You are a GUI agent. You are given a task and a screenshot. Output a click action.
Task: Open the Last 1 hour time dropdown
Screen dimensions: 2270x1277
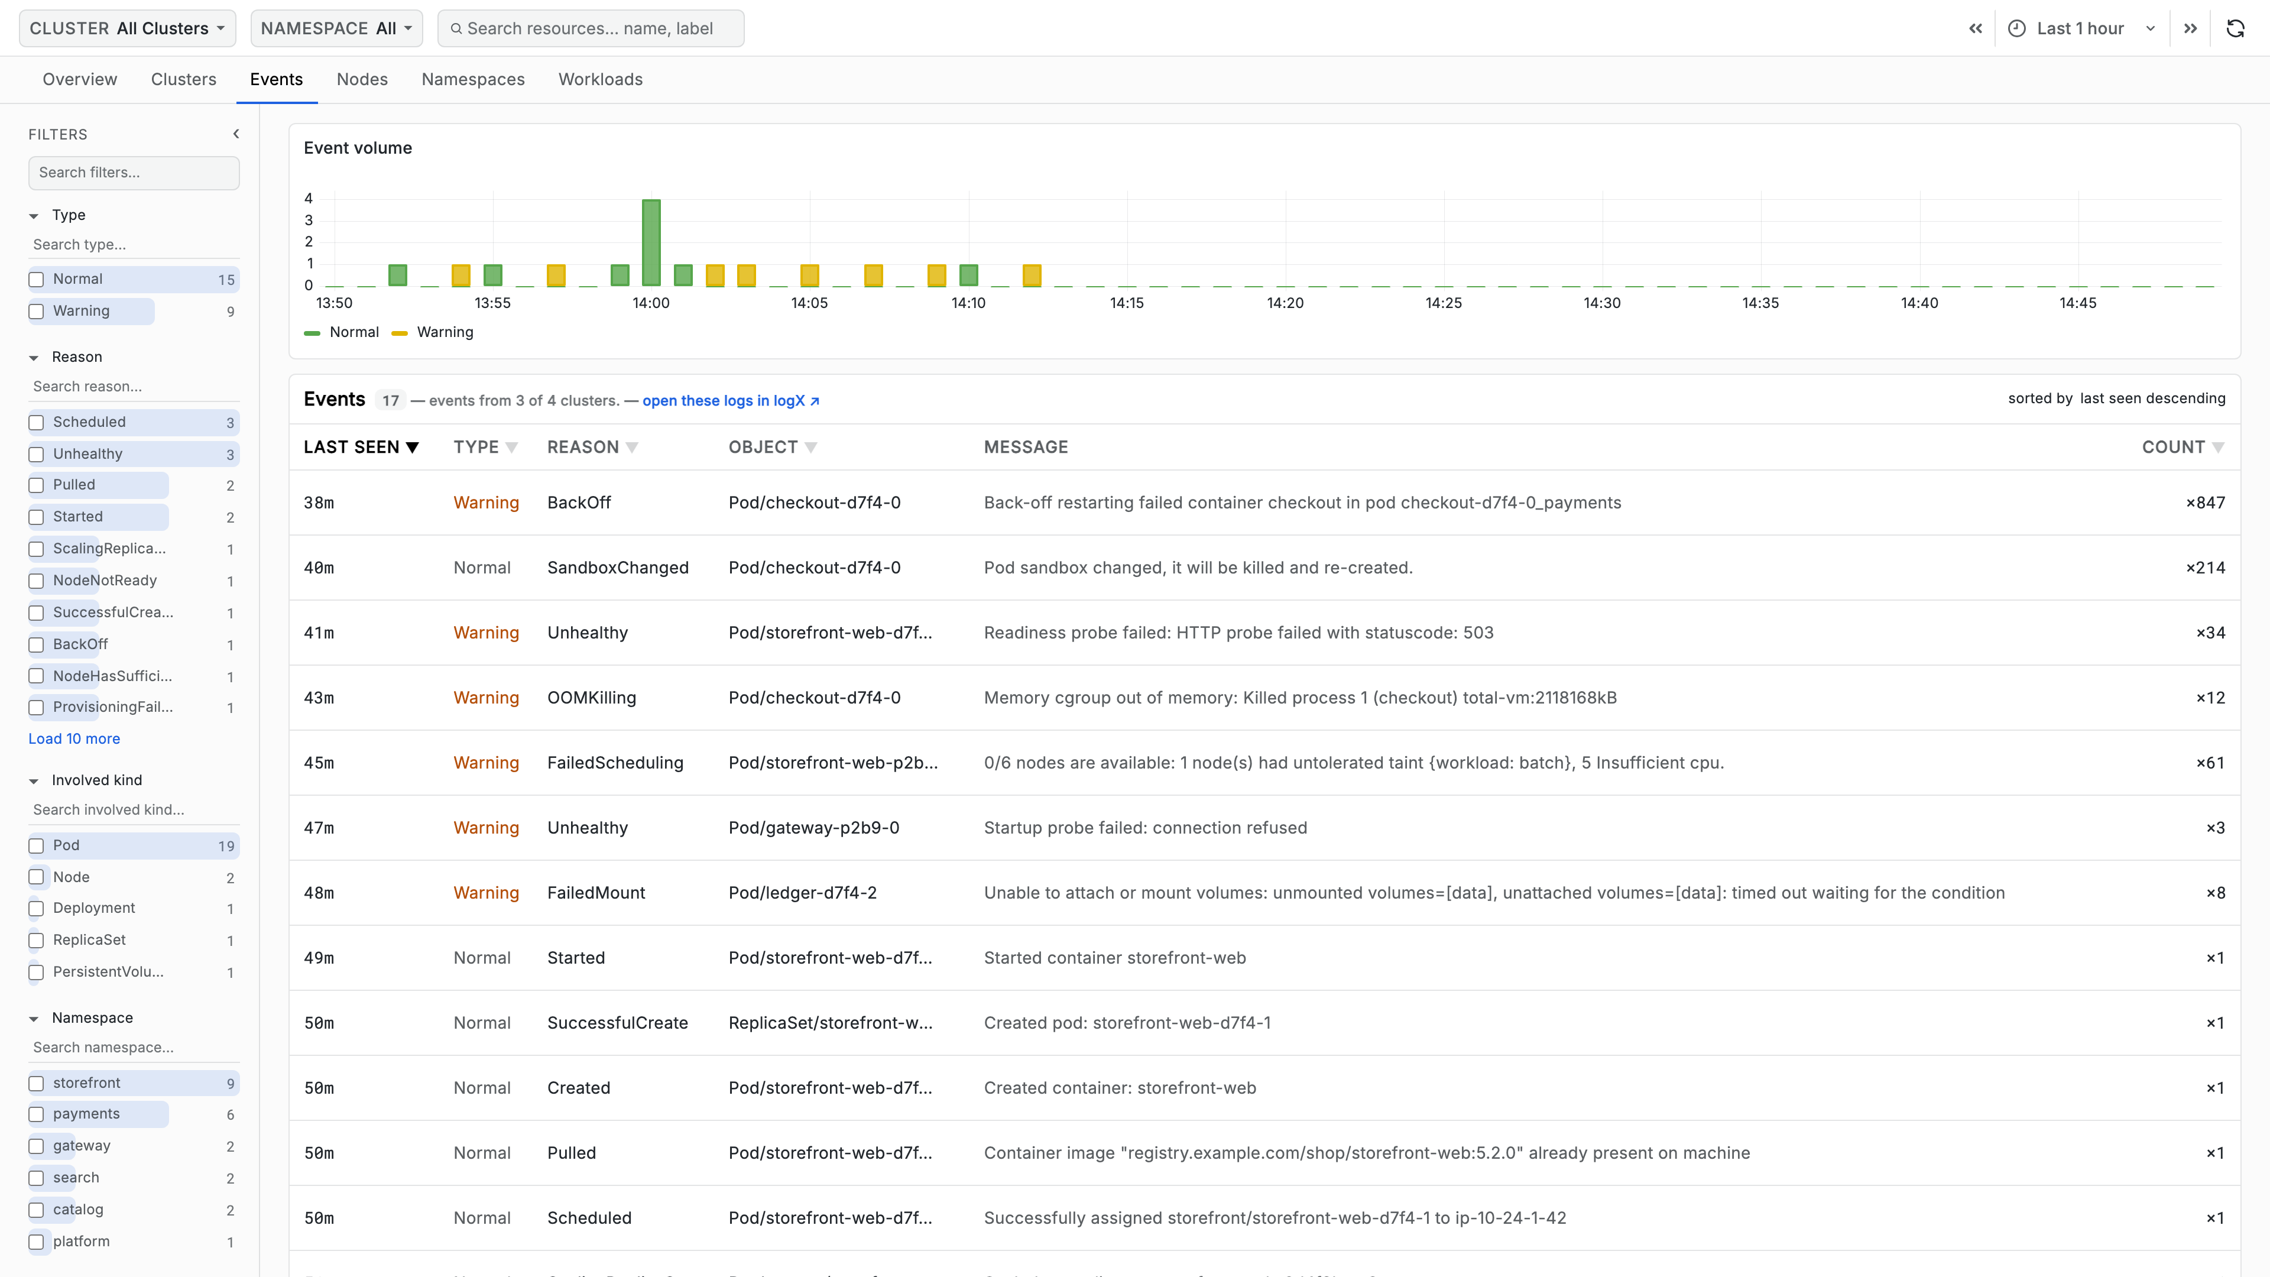2081,28
